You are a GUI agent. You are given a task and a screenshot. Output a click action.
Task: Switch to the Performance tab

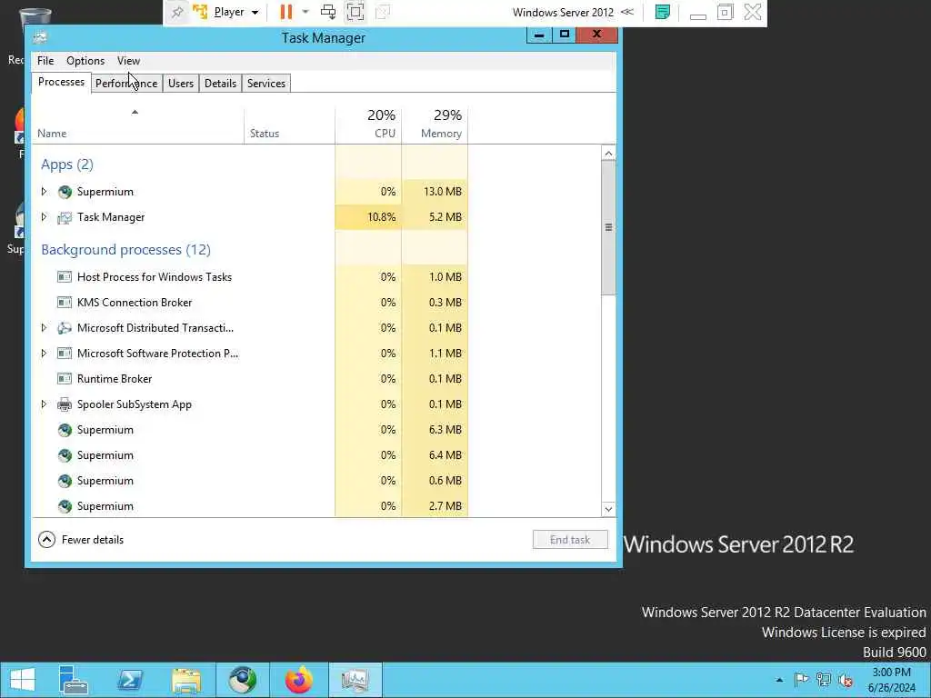[x=126, y=83]
